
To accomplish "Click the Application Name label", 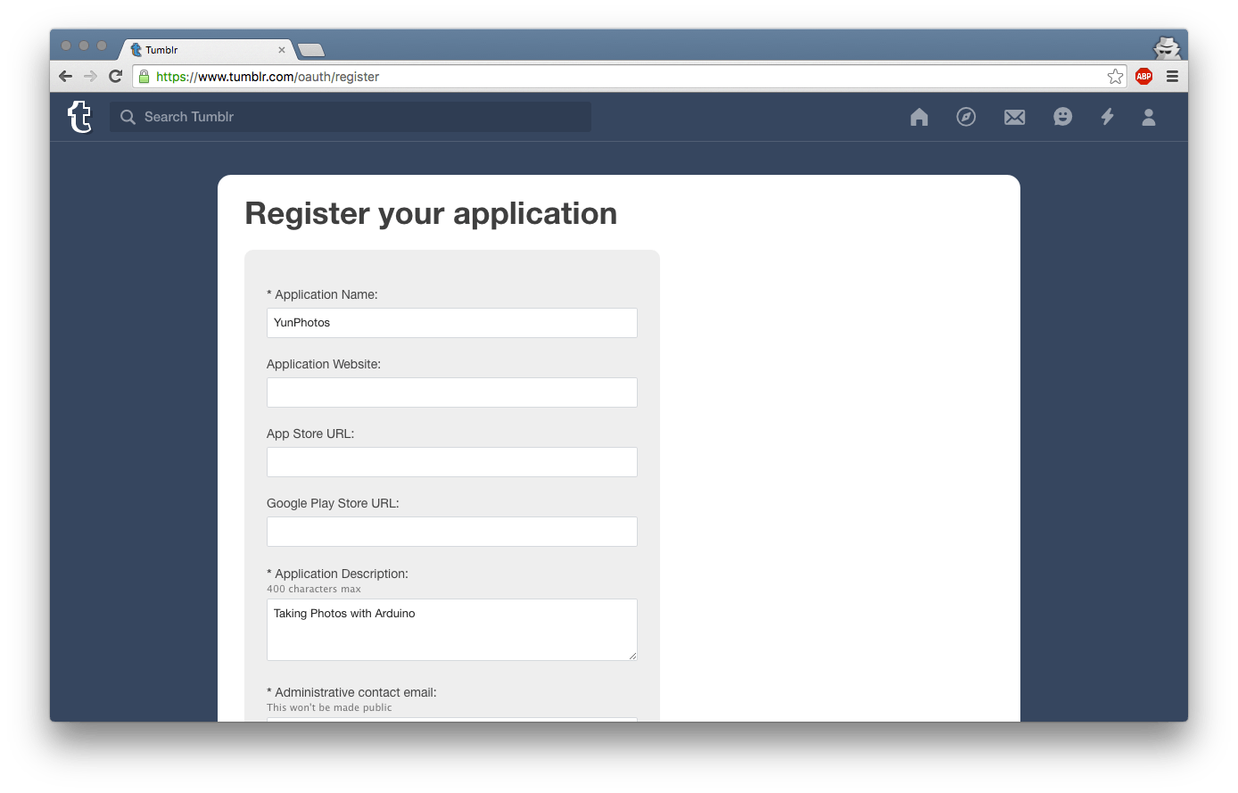I will pyautogui.click(x=322, y=294).
